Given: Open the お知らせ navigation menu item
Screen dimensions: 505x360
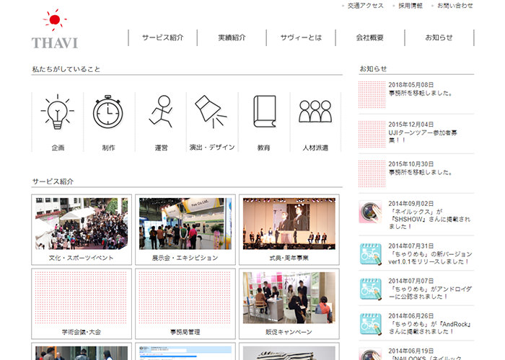Looking at the screenshot, I should point(439,37).
